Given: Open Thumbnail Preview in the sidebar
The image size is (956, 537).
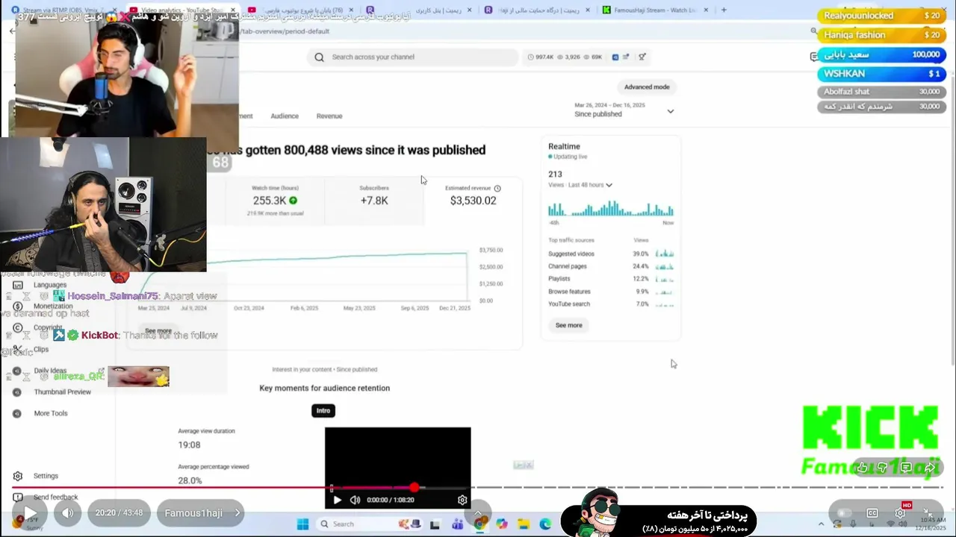Looking at the screenshot, I should (x=62, y=392).
